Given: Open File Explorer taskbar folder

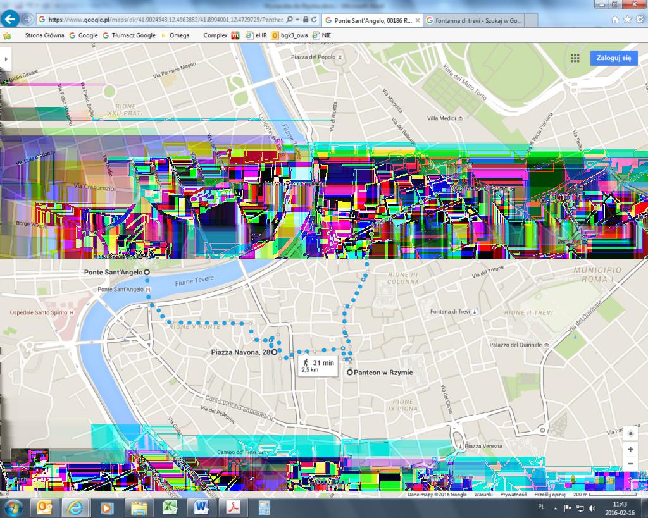Looking at the screenshot, I should point(139,508).
